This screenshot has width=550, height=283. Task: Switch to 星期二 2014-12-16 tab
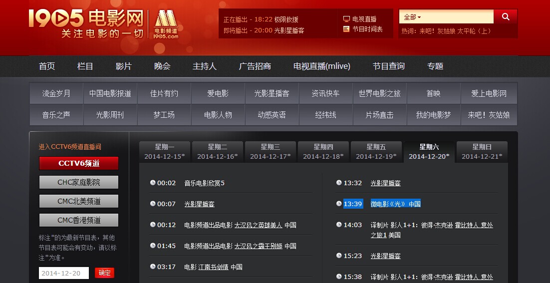tap(218, 152)
